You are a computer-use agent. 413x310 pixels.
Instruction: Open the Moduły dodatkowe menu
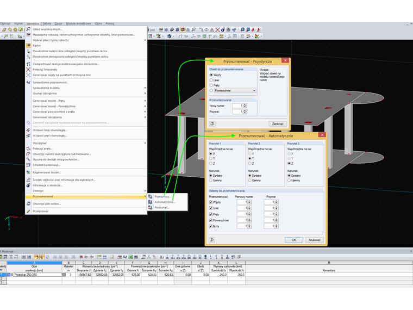click(78, 23)
